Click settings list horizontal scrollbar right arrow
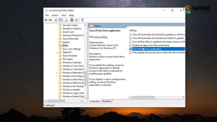 (x=183, y=97)
